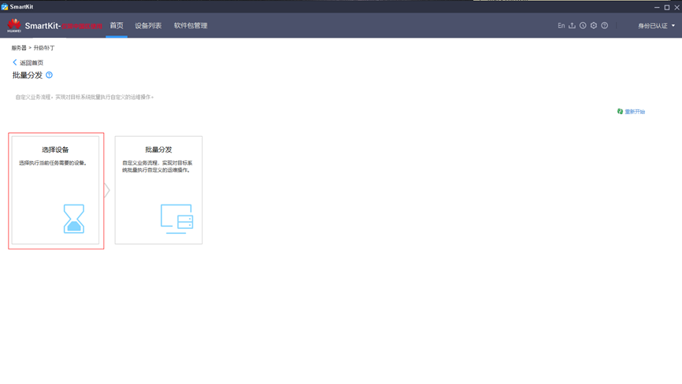
Task: Open the 身份已认证 dropdown
Action: point(656,26)
